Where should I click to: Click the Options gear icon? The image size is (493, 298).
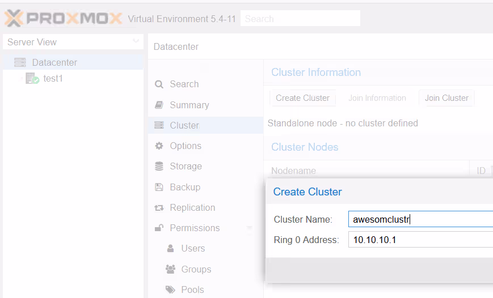[159, 146]
